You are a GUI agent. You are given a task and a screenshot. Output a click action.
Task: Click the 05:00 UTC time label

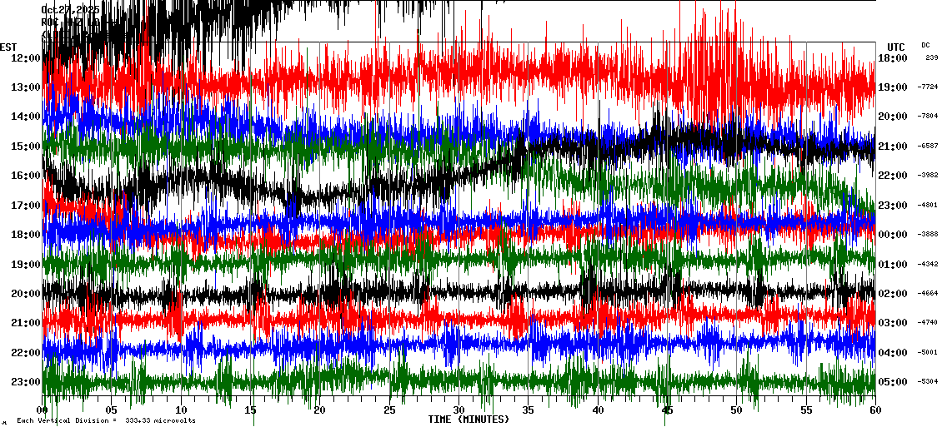tap(892, 381)
